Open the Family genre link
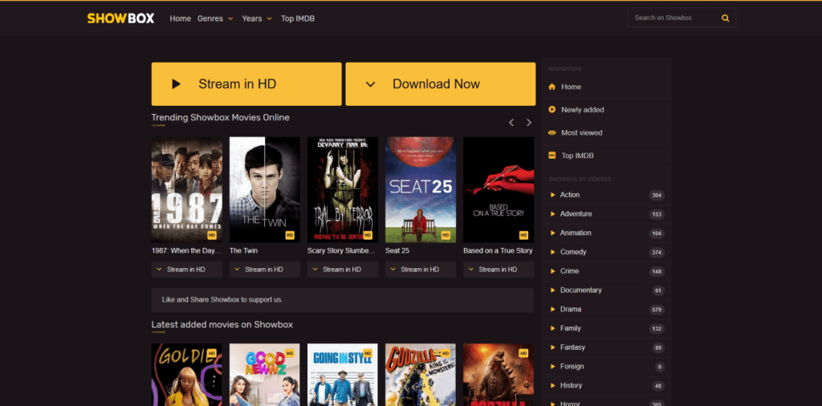The height and width of the screenshot is (406, 822). 571,328
